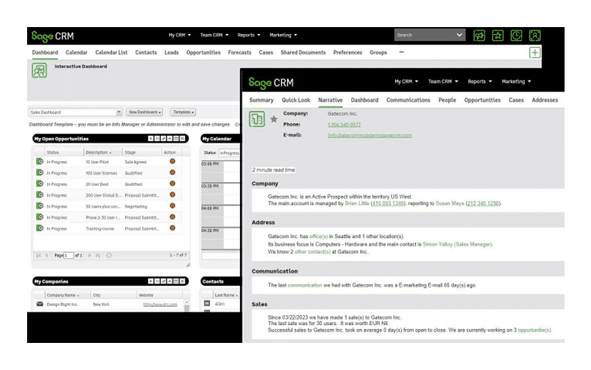Click action dot for Phase 2 row
The height and width of the screenshot is (370, 591).
coord(172,217)
